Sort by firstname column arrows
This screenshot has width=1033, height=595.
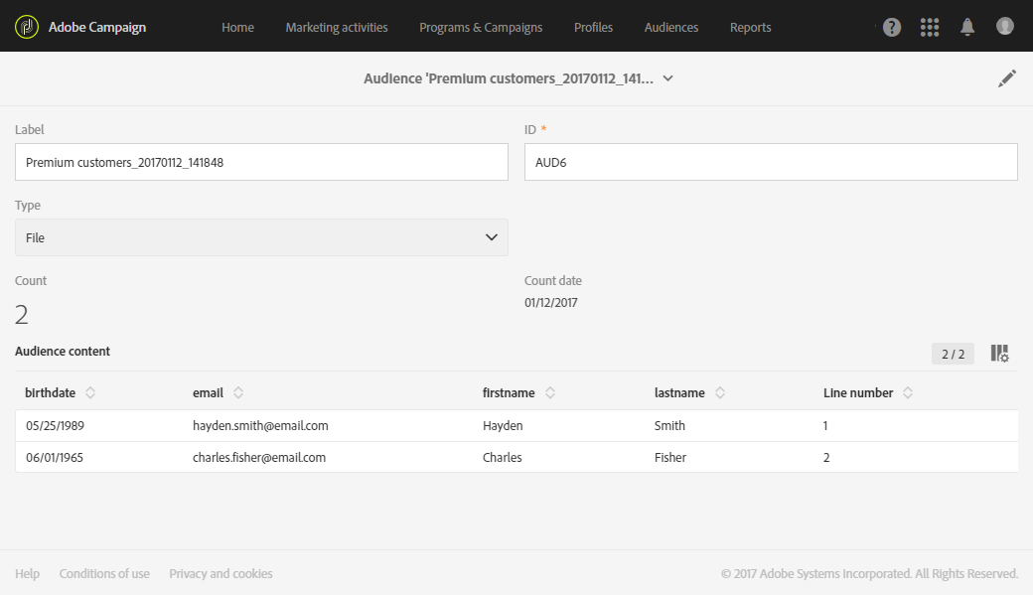point(550,393)
